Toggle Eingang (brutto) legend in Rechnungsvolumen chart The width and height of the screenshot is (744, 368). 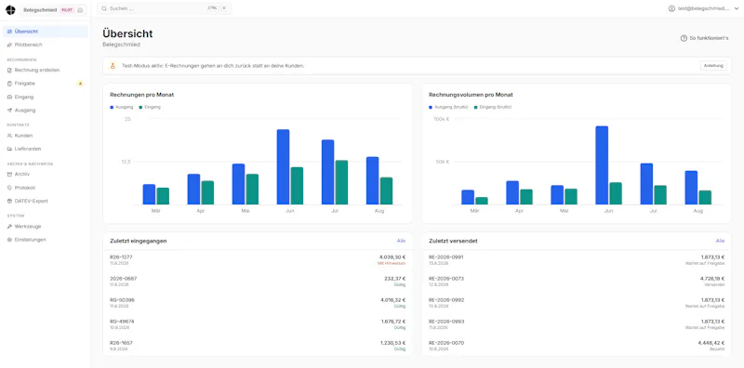pyautogui.click(x=492, y=107)
